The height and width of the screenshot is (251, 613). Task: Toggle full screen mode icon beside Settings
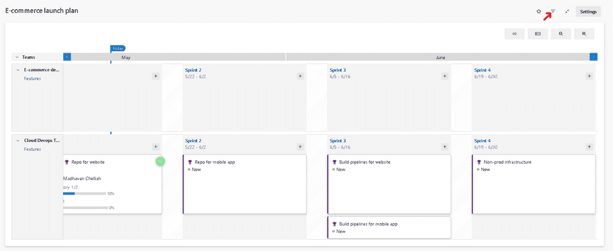567,12
